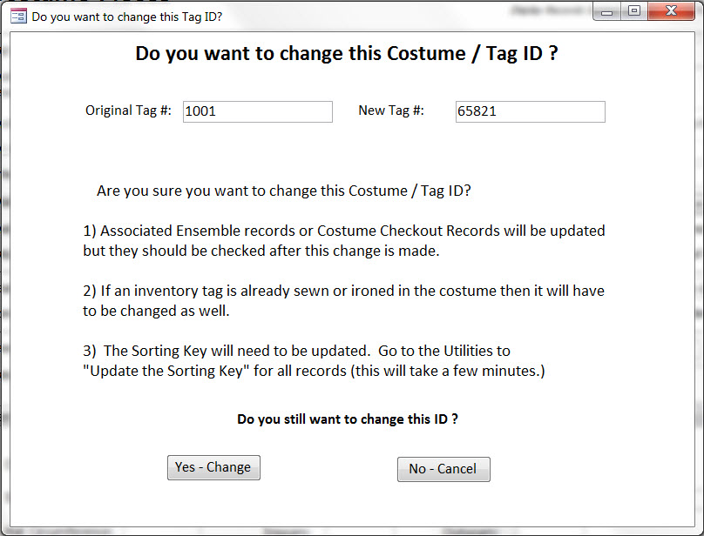Image resolution: width=704 pixels, height=536 pixels.
Task: Click the 'Update the Sorting Key' quoted text
Action: [166, 371]
